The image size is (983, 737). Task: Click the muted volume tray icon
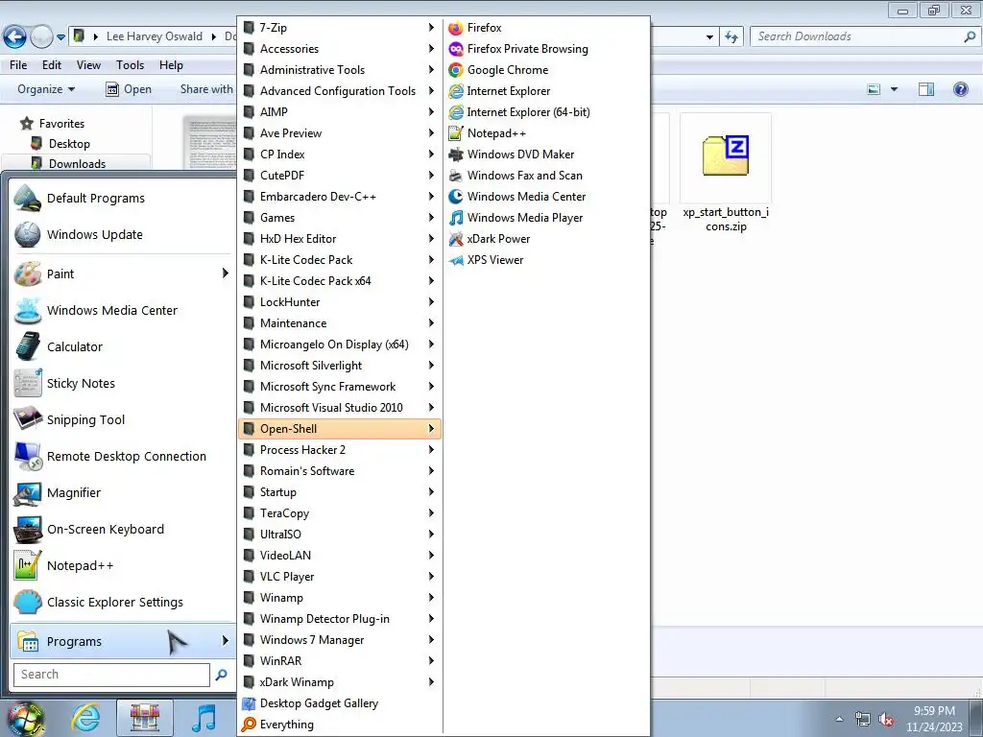click(886, 720)
